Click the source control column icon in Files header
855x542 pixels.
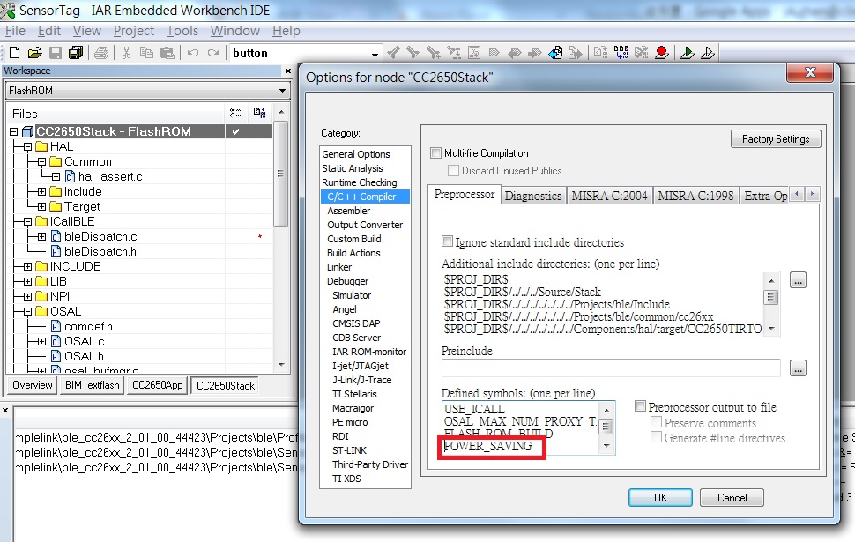point(259,113)
